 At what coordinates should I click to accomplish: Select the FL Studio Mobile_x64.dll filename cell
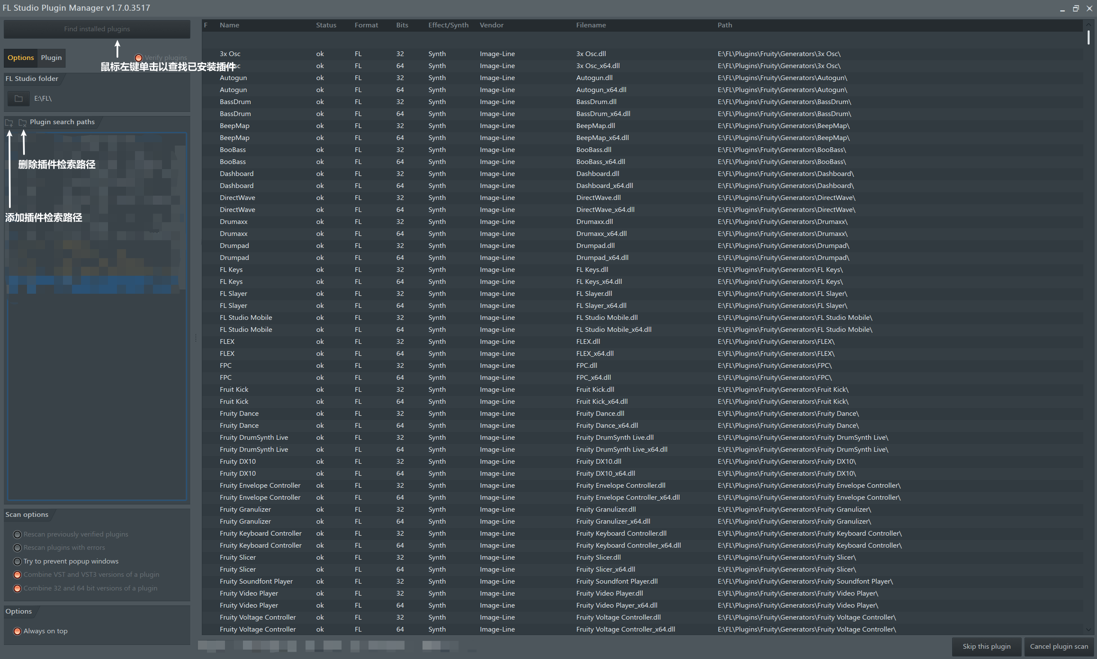614,330
